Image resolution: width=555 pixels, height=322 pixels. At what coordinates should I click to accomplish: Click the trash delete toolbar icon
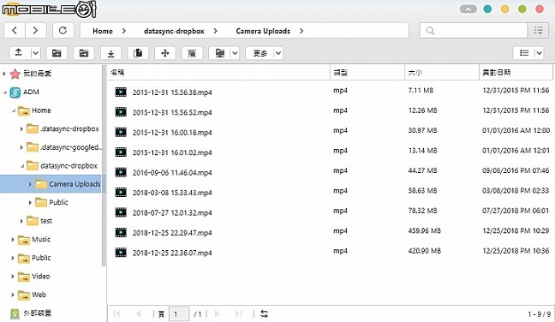[192, 53]
